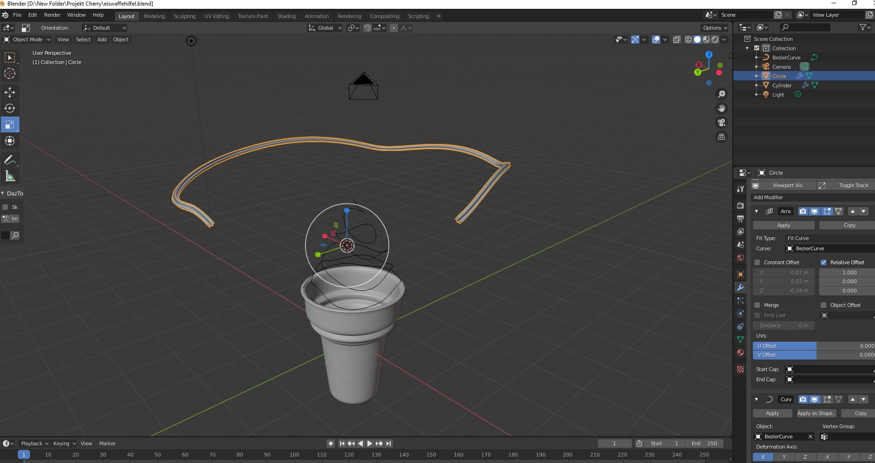
Task: Enable the Constant Offset checkbox
Action: (x=757, y=262)
